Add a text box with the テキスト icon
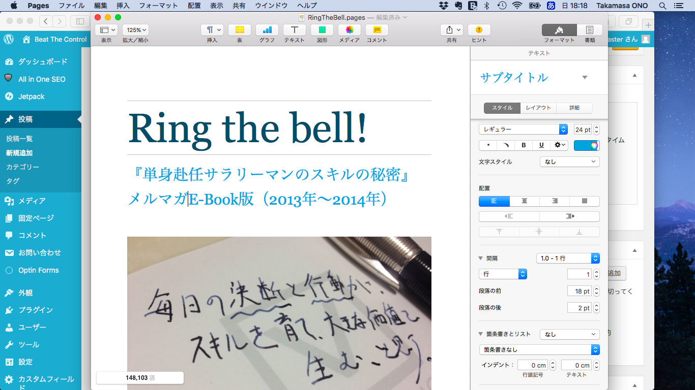695x390 pixels. (x=295, y=30)
